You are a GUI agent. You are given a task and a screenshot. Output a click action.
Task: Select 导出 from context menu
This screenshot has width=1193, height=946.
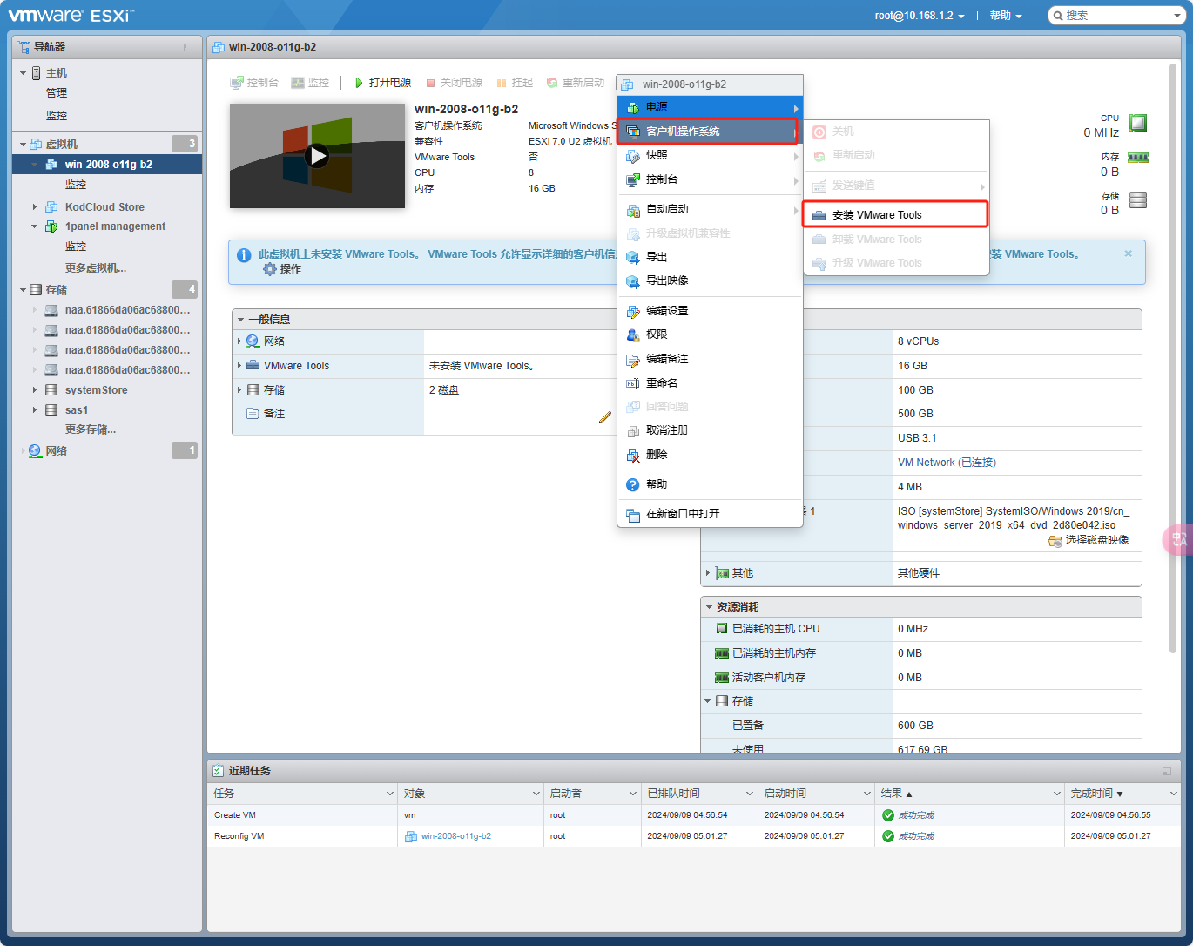tap(710, 257)
